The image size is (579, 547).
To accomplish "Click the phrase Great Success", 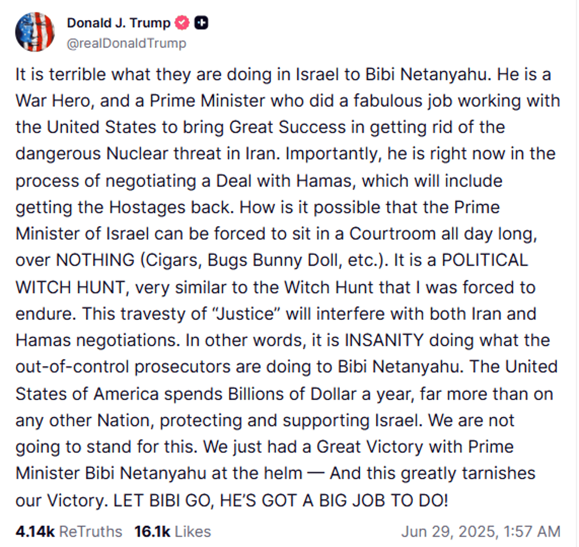I will [x=287, y=127].
